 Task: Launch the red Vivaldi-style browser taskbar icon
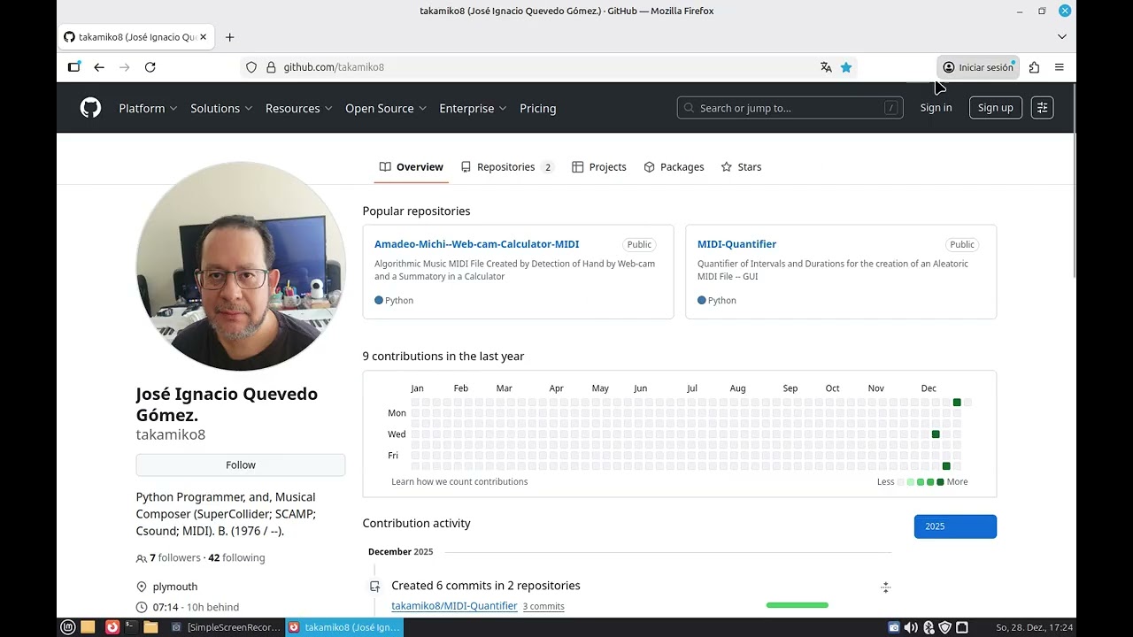tap(112, 627)
